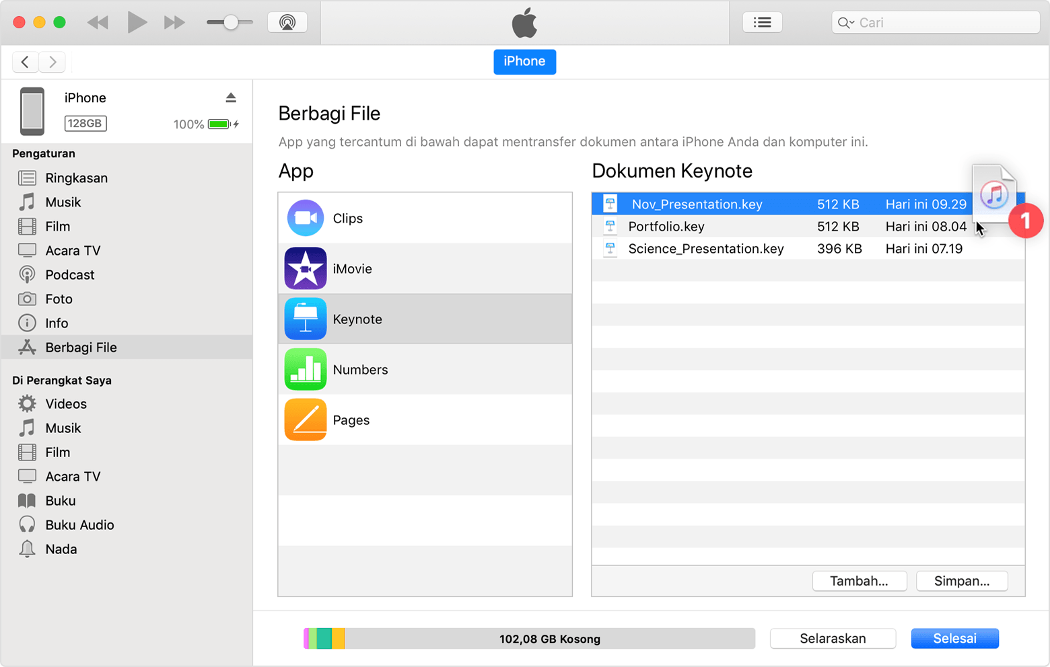Open the Up Next list button
Screen dimensions: 1050x667
click(762, 22)
